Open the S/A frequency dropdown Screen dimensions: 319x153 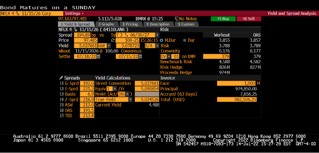click(x=157, y=45)
